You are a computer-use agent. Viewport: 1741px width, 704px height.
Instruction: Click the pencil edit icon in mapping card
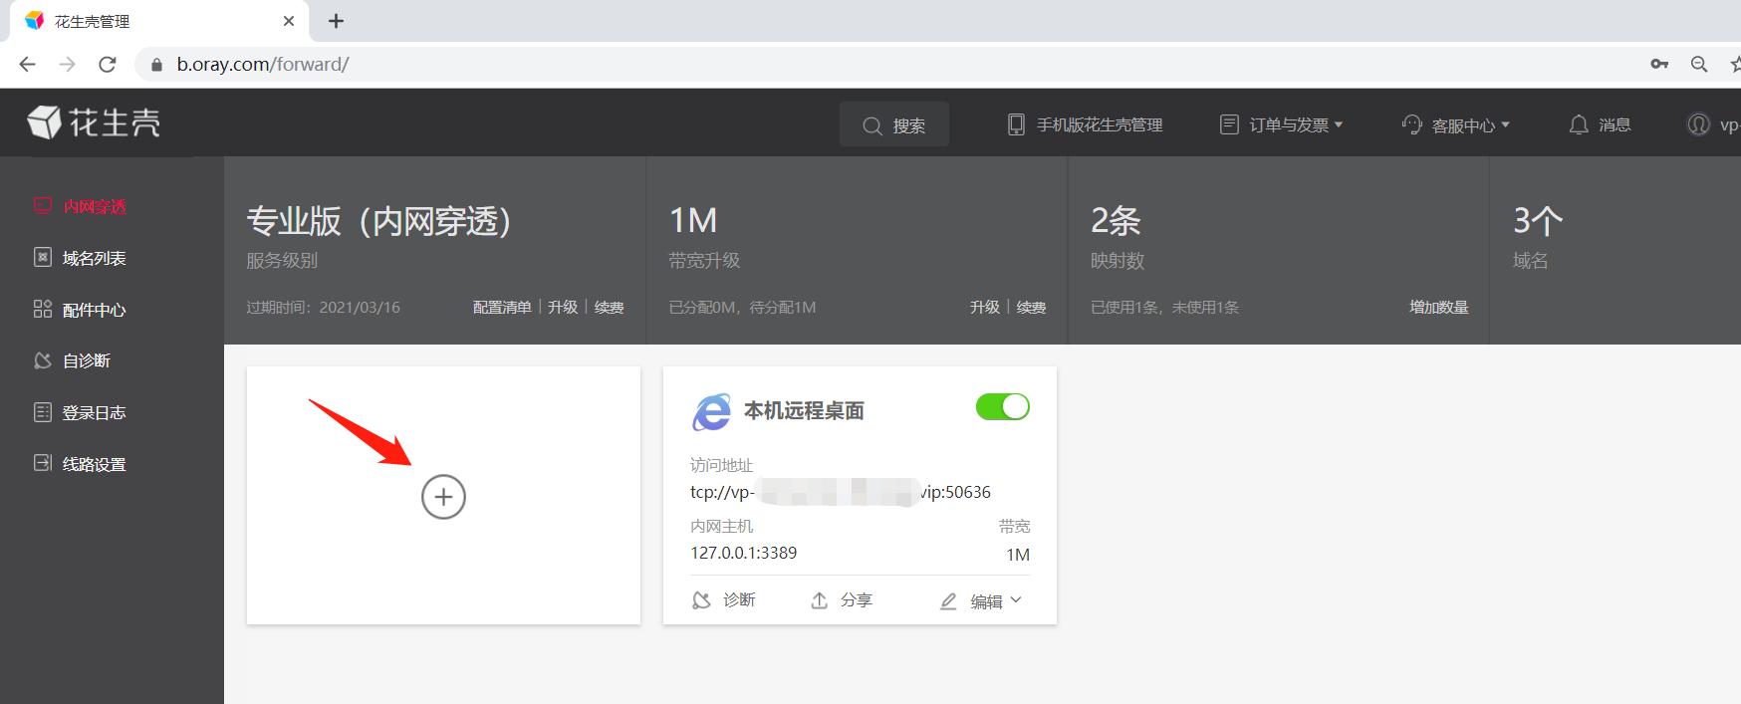click(948, 601)
